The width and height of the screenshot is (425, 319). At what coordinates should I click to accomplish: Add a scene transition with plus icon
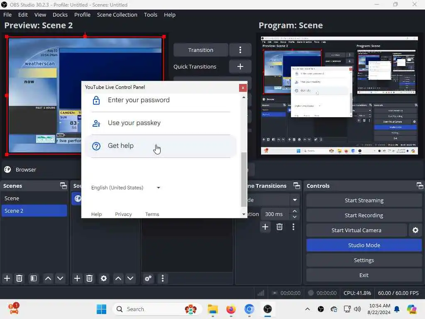pyautogui.click(x=265, y=227)
